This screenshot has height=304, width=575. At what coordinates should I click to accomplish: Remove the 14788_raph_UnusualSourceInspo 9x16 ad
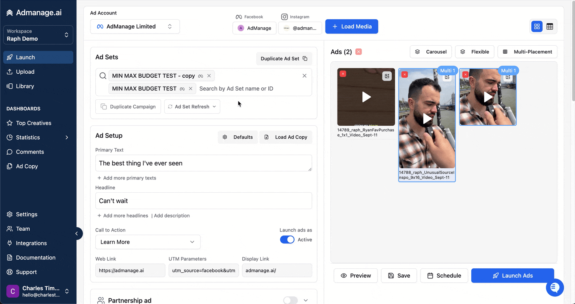[x=404, y=74]
